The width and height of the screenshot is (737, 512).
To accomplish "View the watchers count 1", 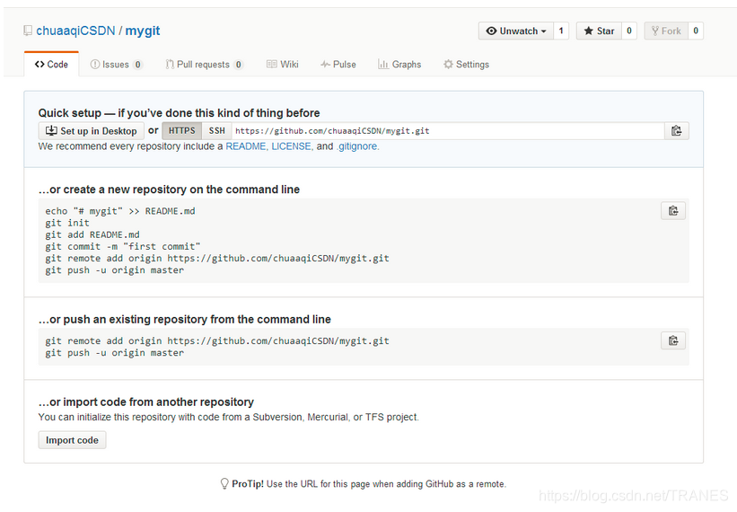I will click(561, 31).
